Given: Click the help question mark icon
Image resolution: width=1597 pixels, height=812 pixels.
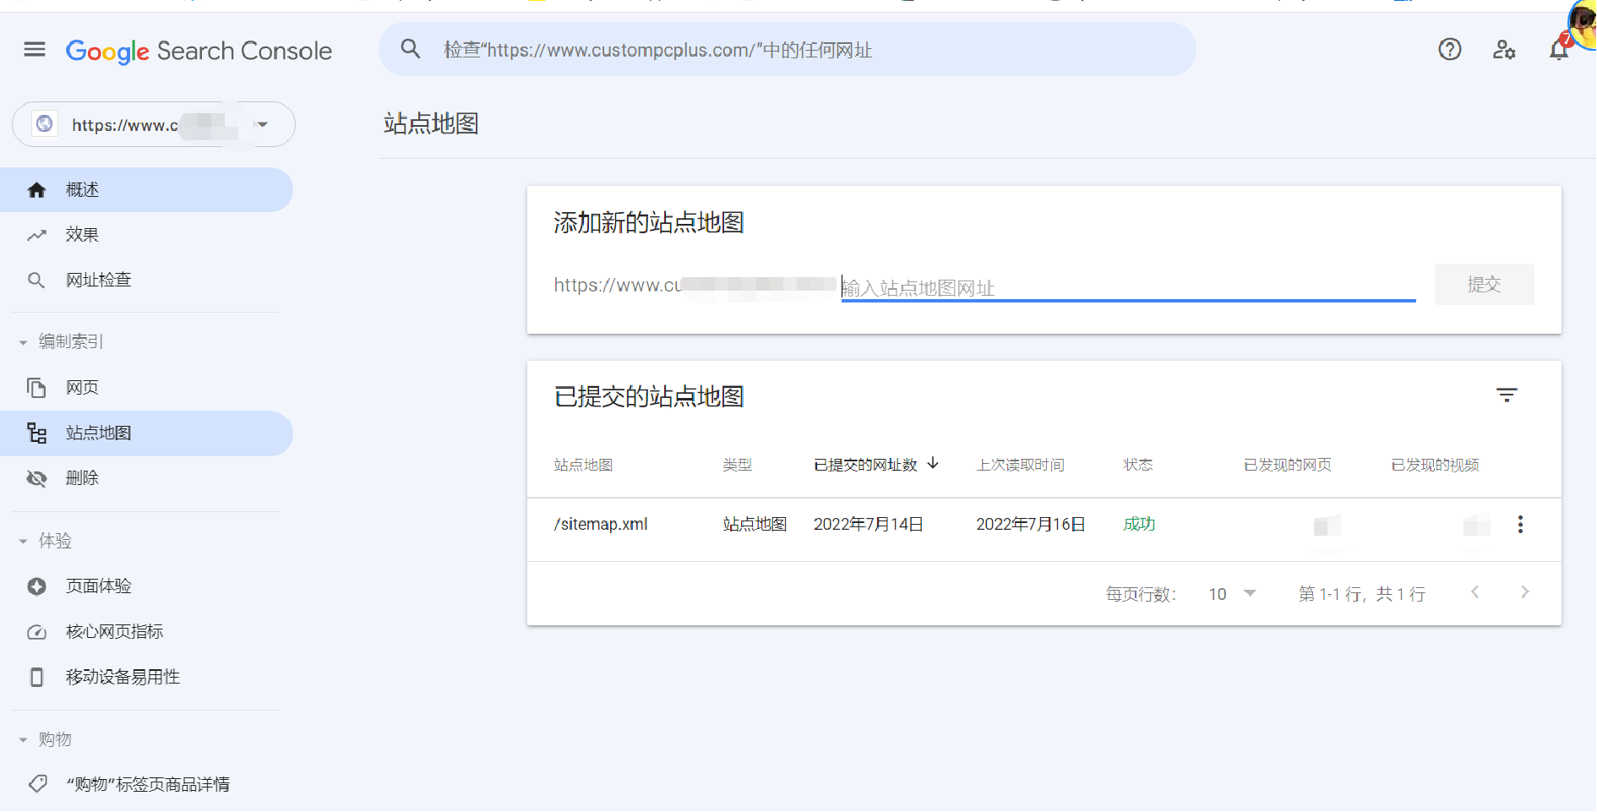Looking at the screenshot, I should coord(1449,50).
